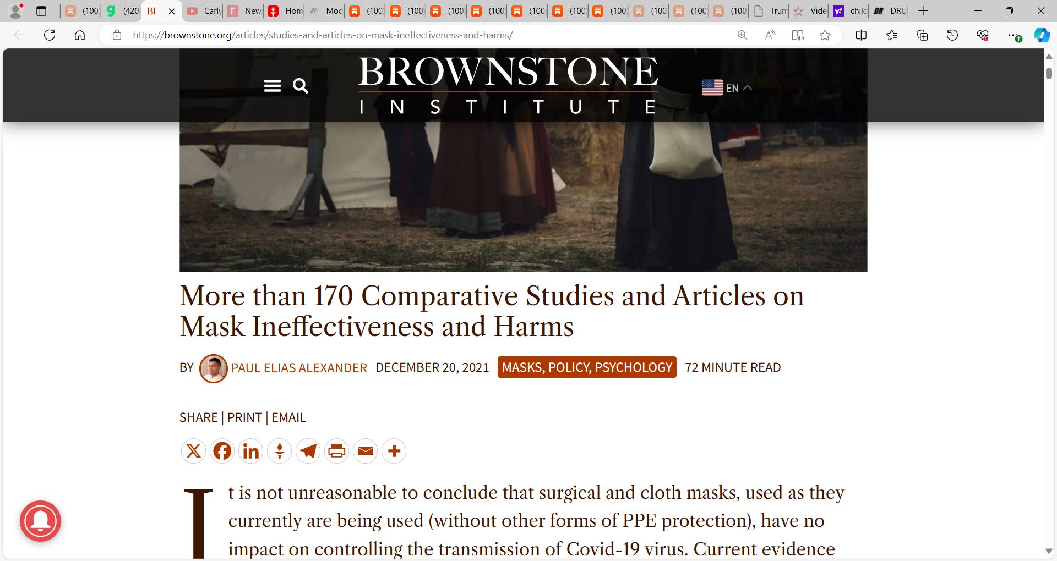The height and width of the screenshot is (561, 1057).
Task: Expand the EN language selector
Action: [727, 87]
